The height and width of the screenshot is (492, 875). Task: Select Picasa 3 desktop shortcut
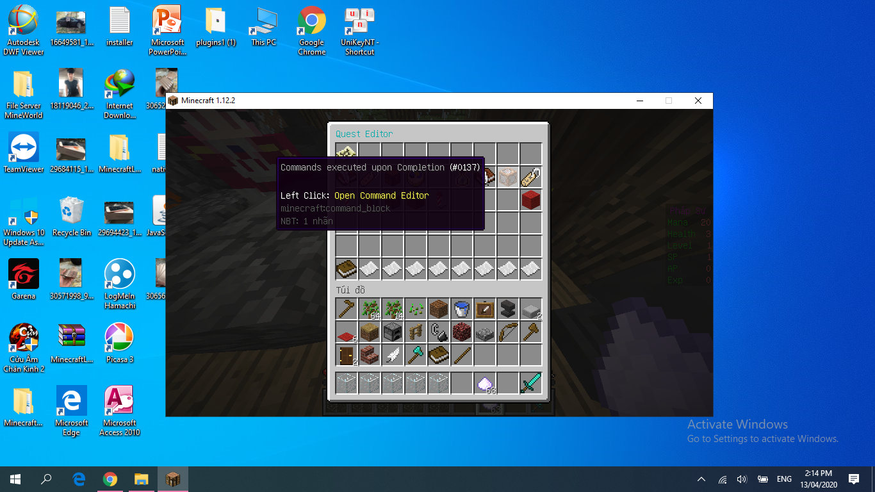(x=120, y=343)
